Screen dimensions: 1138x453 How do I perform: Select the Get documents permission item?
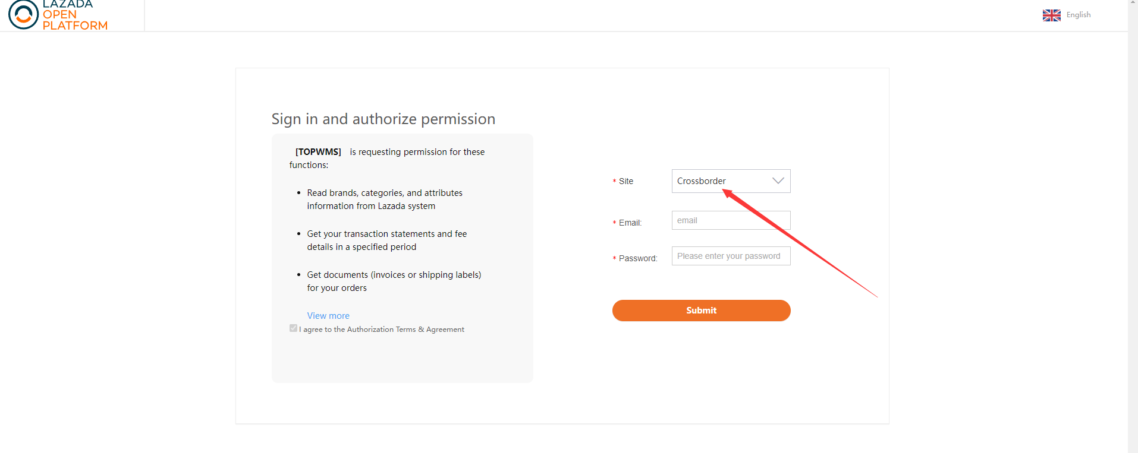click(x=394, y=281)
